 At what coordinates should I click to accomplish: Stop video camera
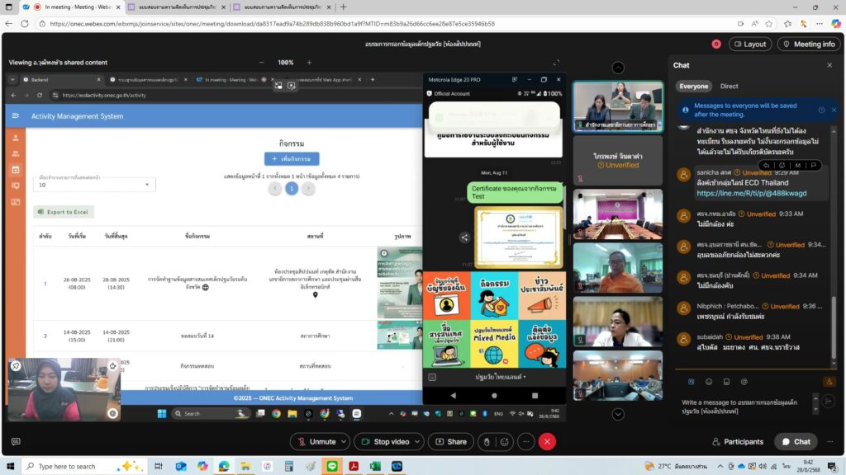pyautogui.click(x=385, y=442)
